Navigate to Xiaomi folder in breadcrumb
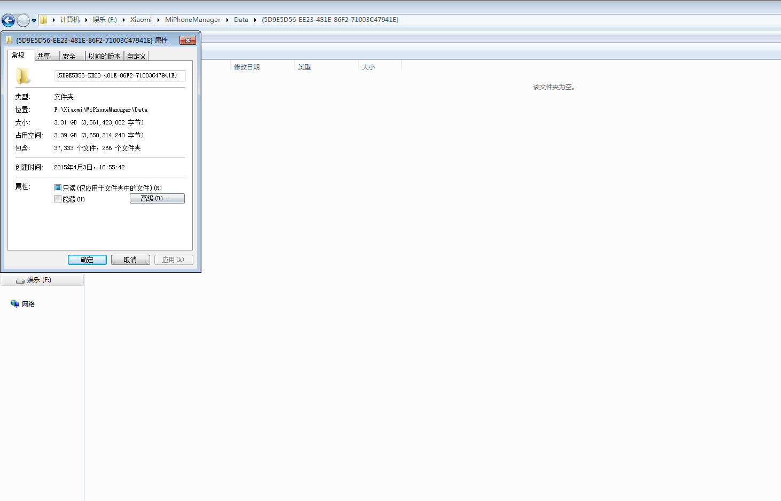This screenshot has height=501, width=781. pos(141,20)
